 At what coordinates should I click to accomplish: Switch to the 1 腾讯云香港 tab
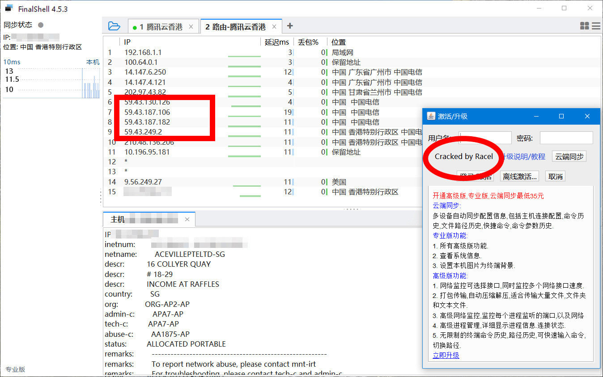163,27
